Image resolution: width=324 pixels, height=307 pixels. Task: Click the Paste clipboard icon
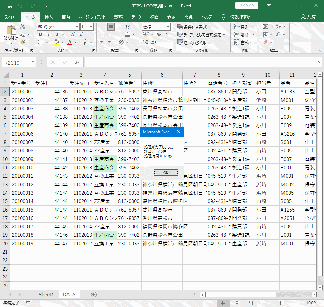[x=11, y=30]
